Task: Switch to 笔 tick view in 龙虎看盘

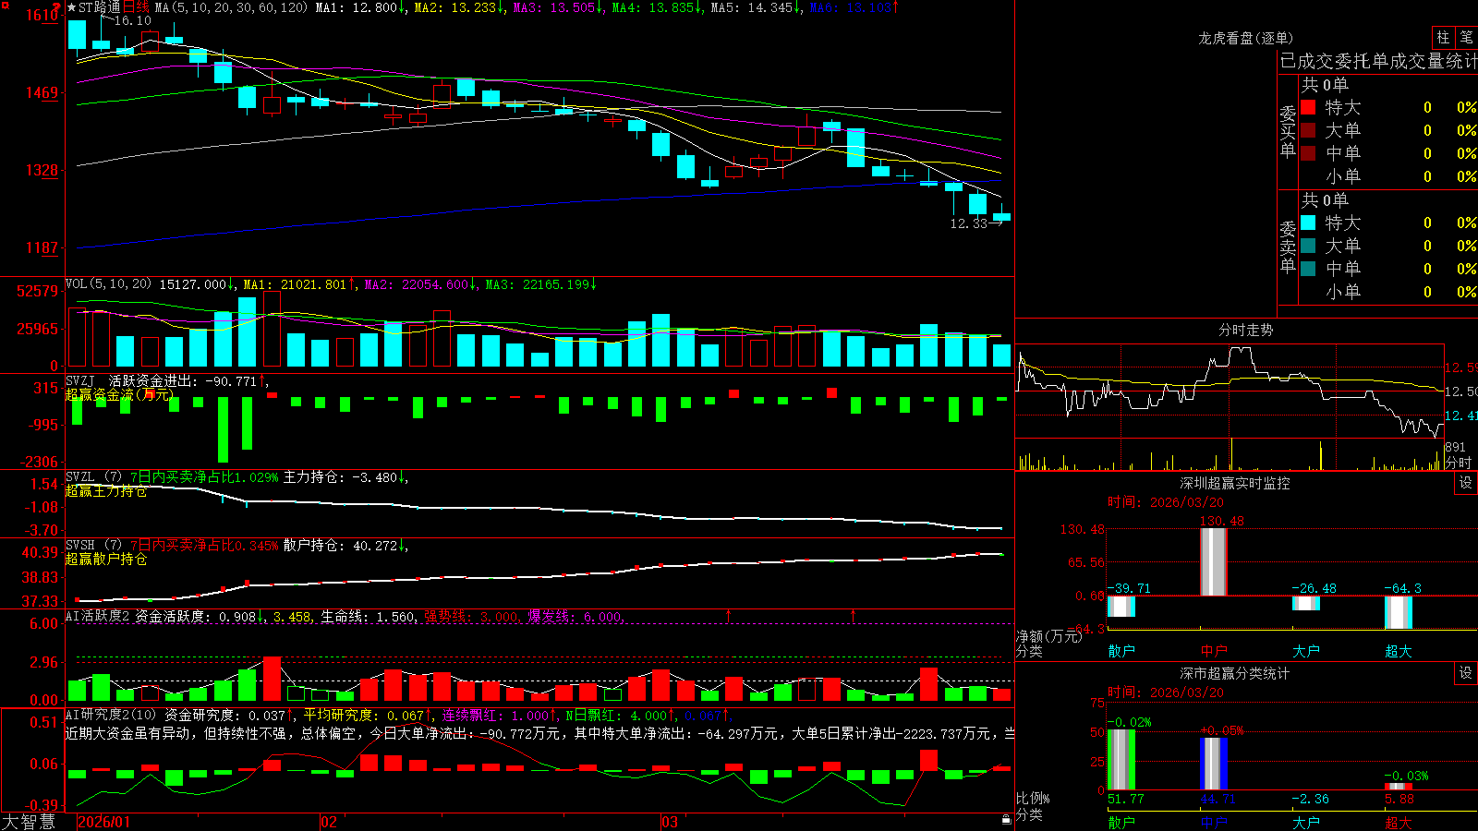Action: pyautogui.click(x=1466, y=37)
